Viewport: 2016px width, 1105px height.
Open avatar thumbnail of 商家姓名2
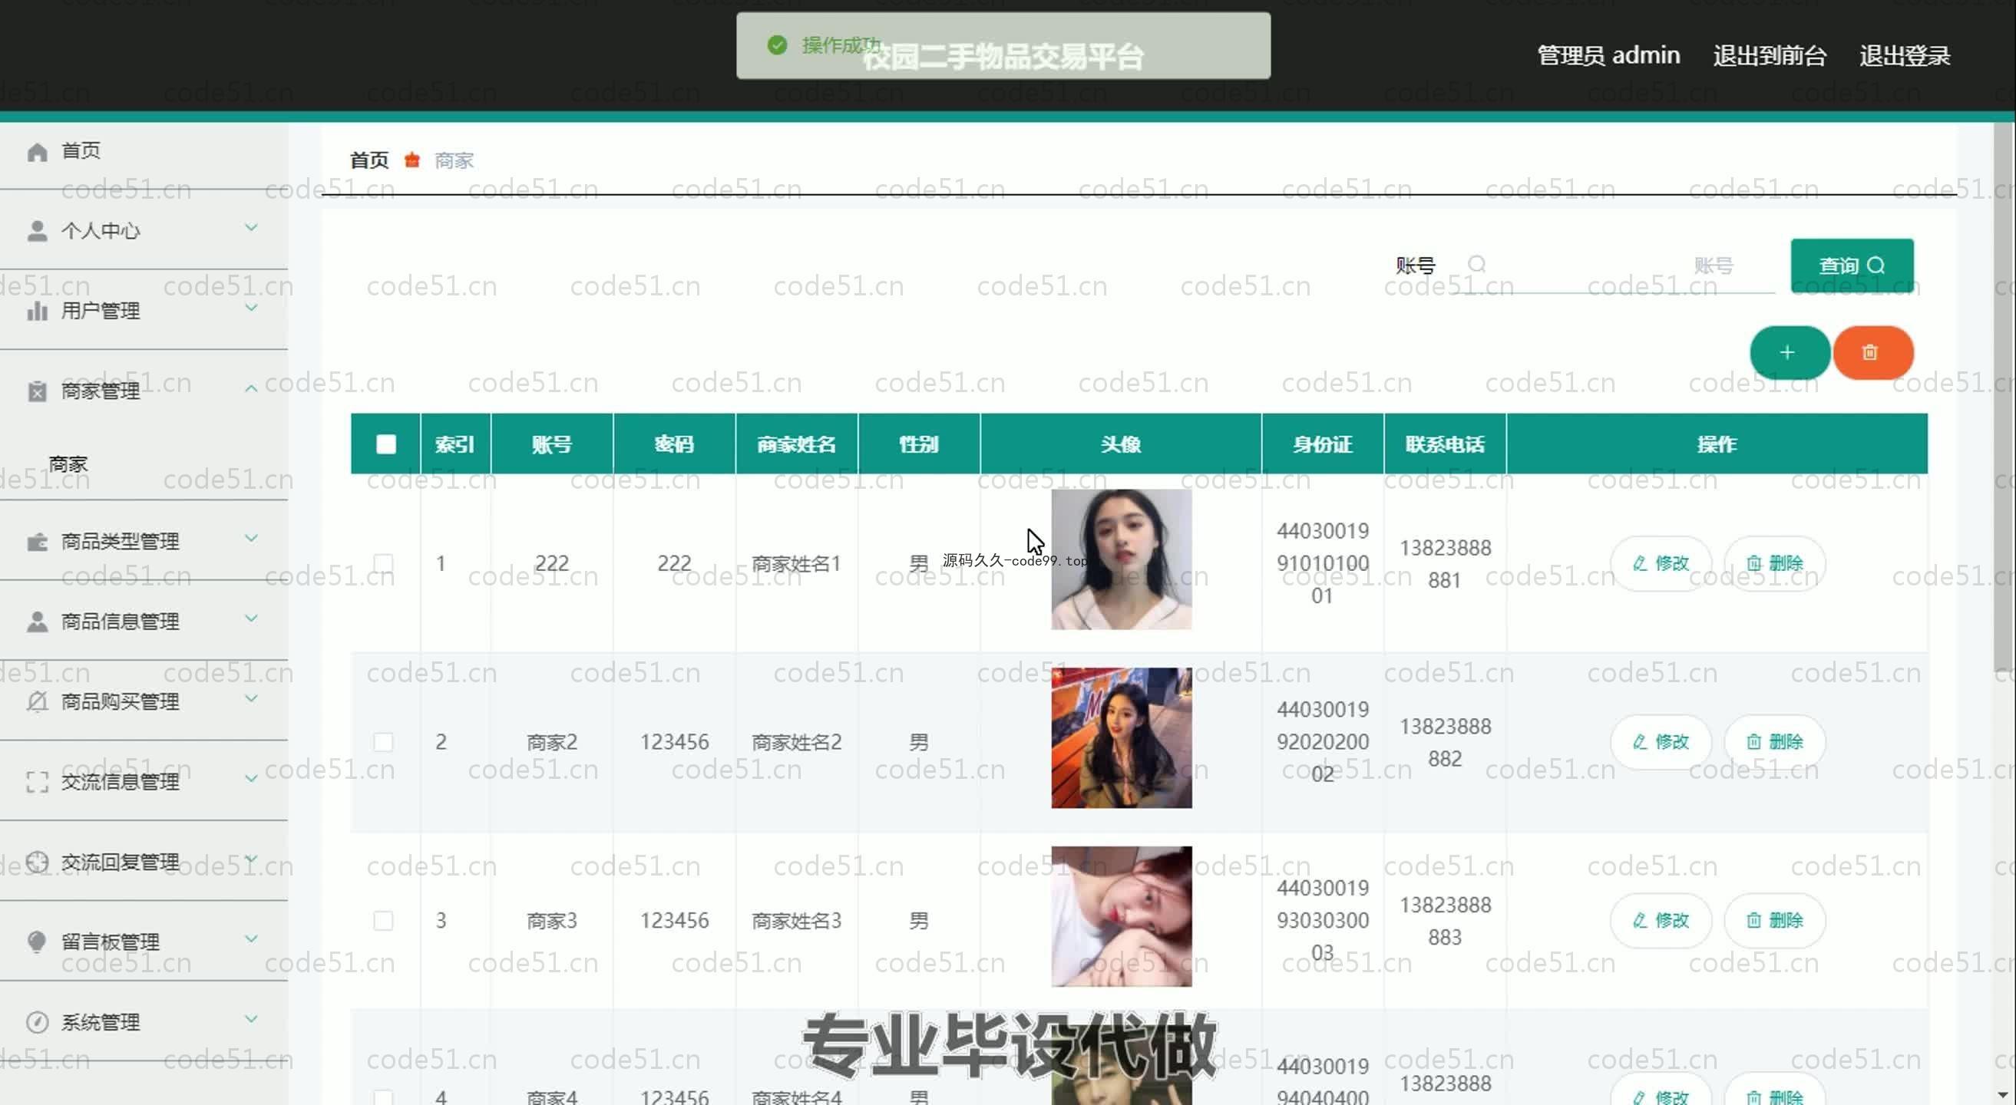pyautogui.click(x=1121, y=737)
